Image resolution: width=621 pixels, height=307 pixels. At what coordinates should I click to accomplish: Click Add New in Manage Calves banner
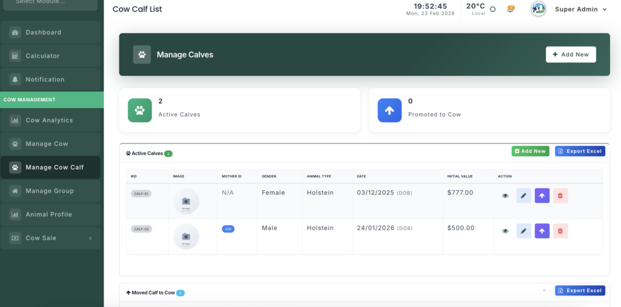tap(571, 54)
